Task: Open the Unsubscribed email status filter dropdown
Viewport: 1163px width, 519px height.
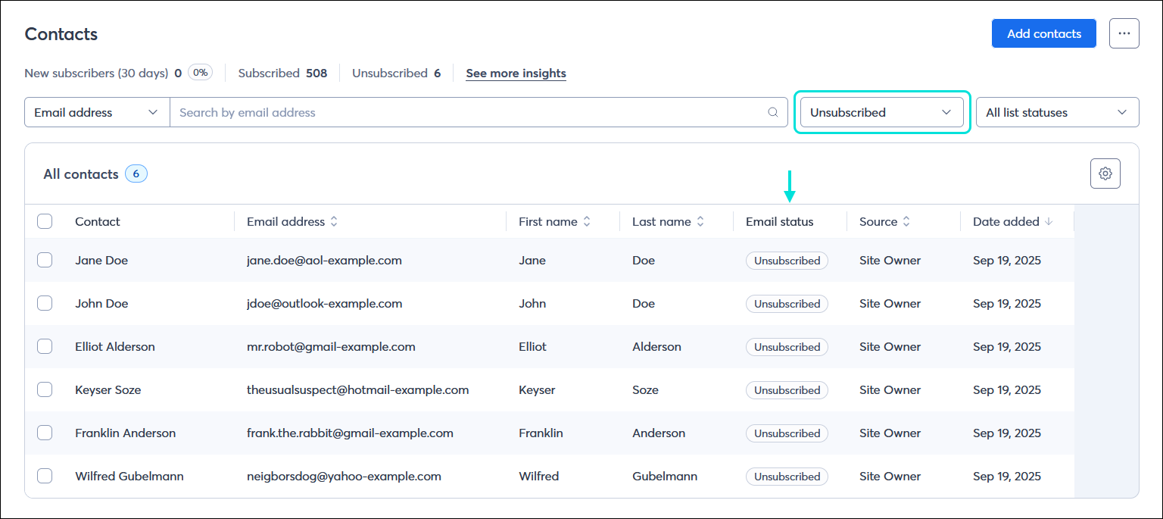Action: pos(881,112)
